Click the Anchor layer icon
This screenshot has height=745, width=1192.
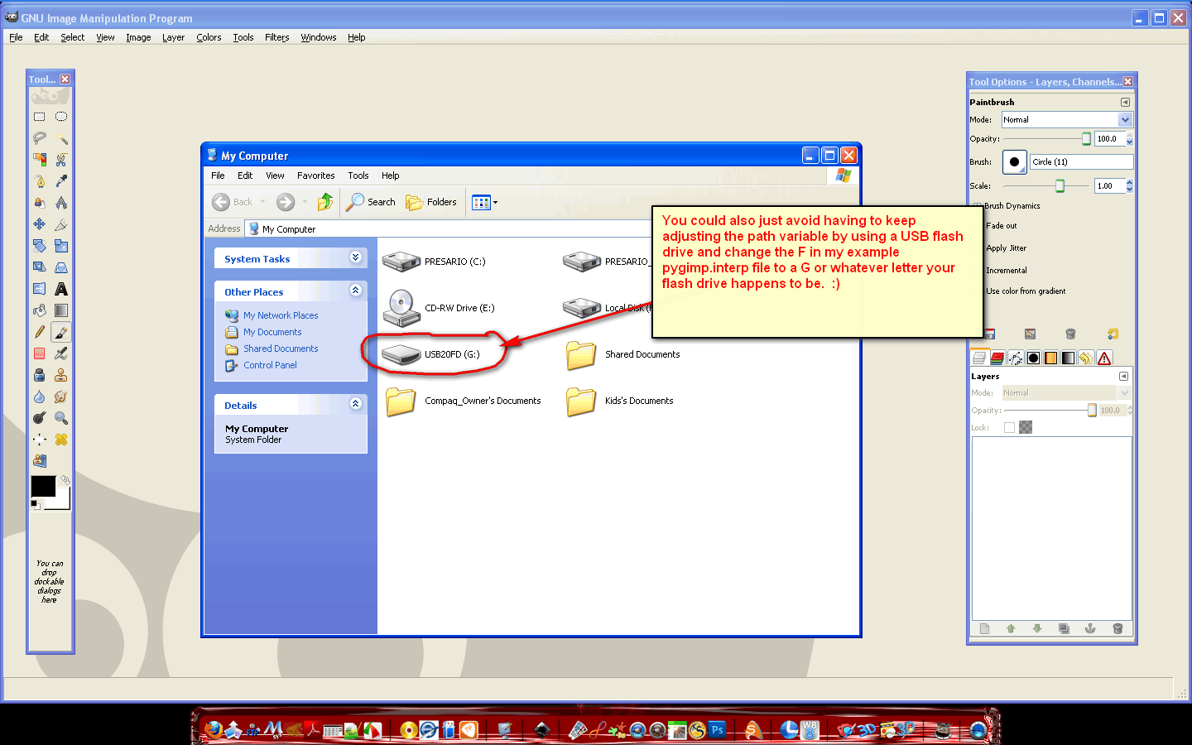1090,629
